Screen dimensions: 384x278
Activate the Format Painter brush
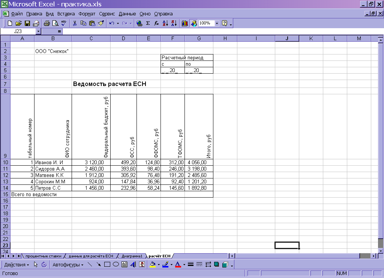101,23
